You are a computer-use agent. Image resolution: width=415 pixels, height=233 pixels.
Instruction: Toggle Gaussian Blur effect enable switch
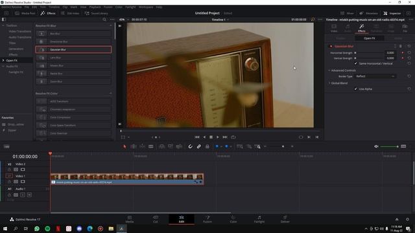[x=331, y=46]
